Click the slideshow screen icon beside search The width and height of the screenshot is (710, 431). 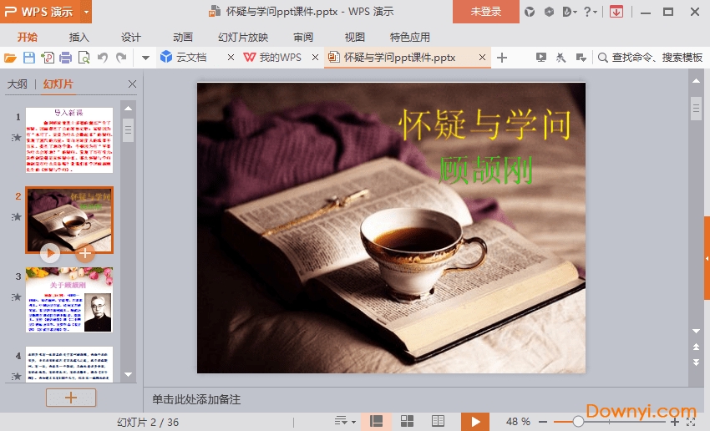tap(541, 58)
